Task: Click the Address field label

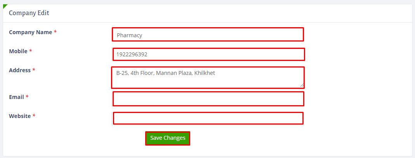Action: coord(19,70)
